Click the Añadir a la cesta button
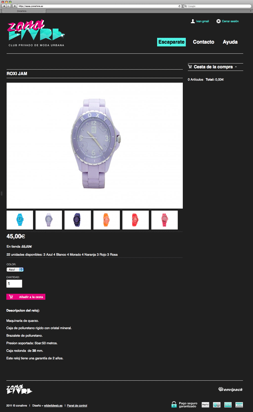253x412 pixels. point(26,297)
